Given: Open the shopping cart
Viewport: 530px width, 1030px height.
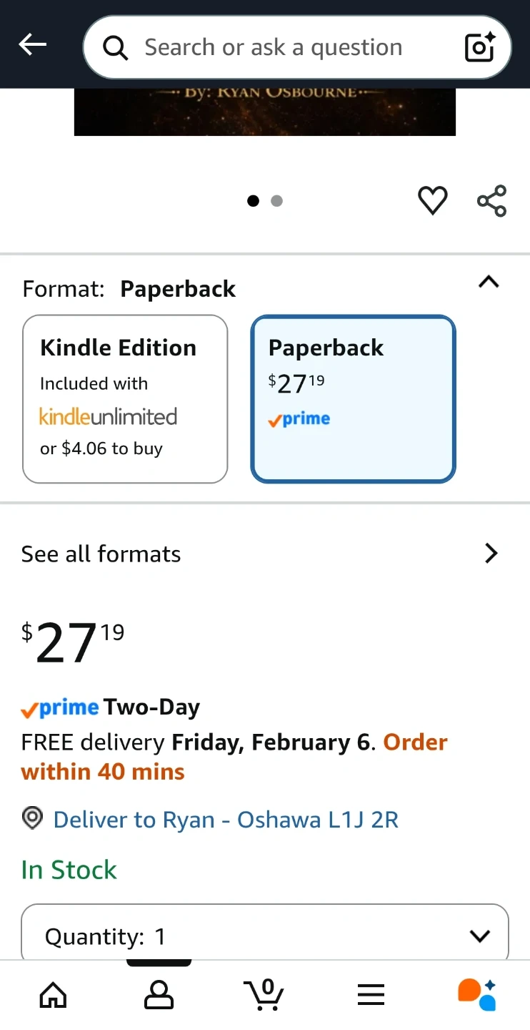Looking at the screenshot, I should coord(264,995).
